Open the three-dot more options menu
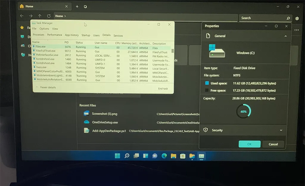305x186 pixels. tap(297, 30)
